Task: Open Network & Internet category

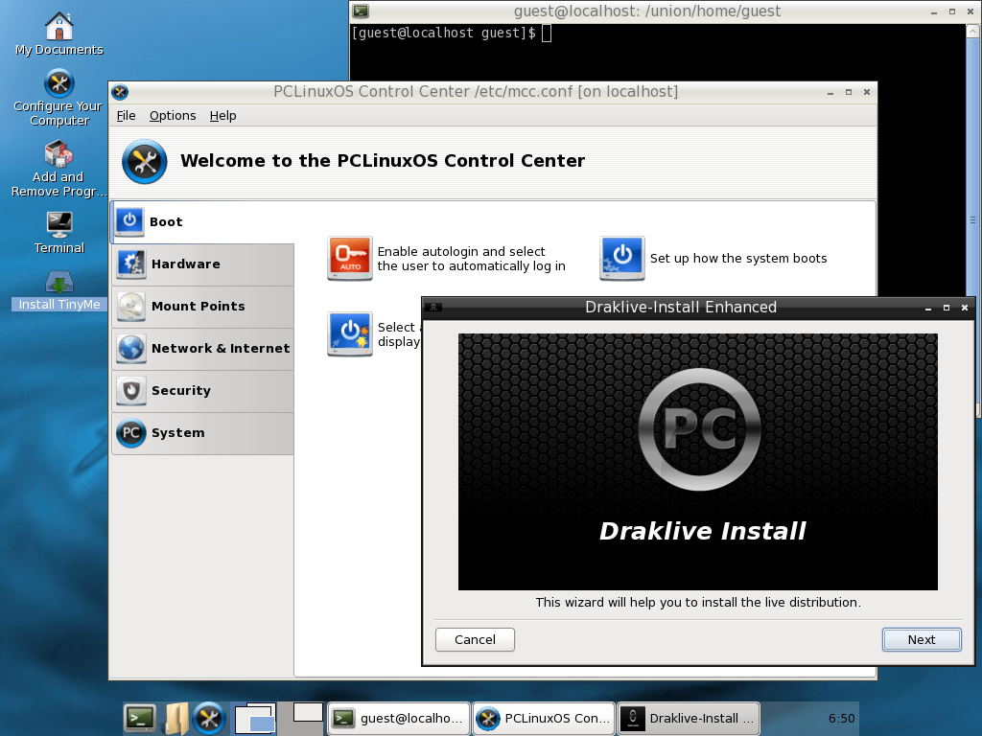Action: [202, 348]
